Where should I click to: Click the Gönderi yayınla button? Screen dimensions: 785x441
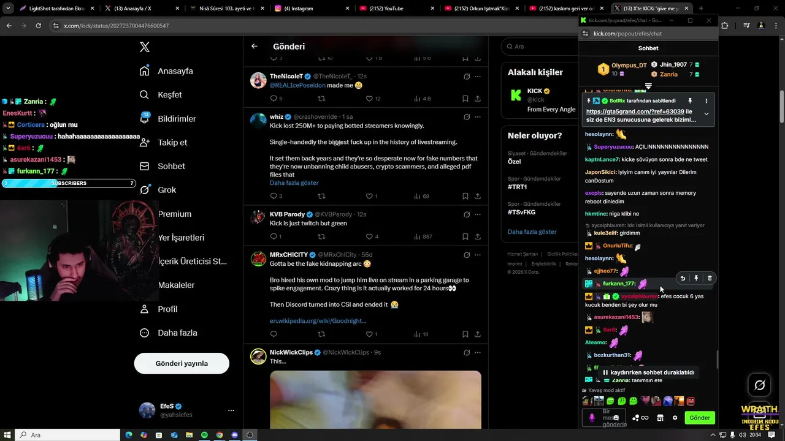click(x=182, y=363)
